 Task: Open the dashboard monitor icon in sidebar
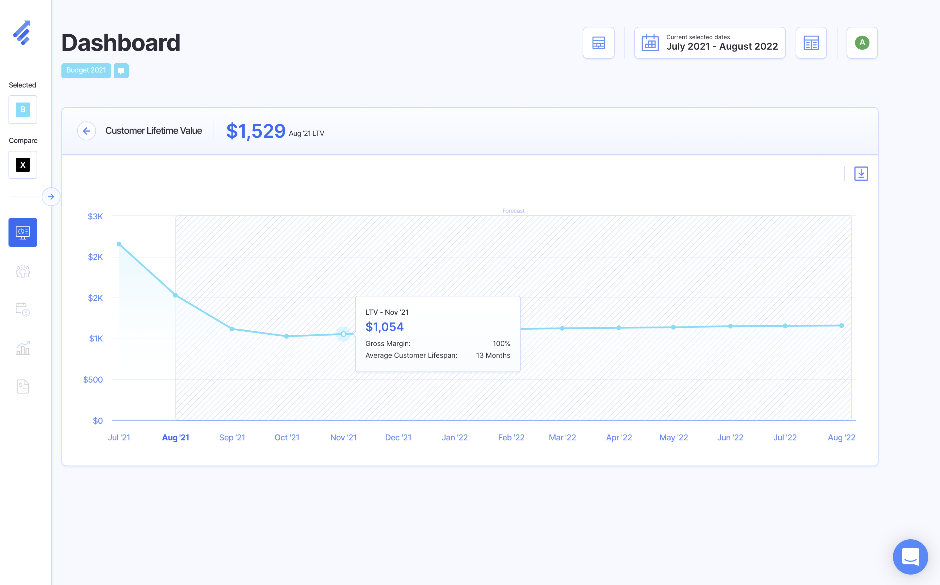[23, 232]
